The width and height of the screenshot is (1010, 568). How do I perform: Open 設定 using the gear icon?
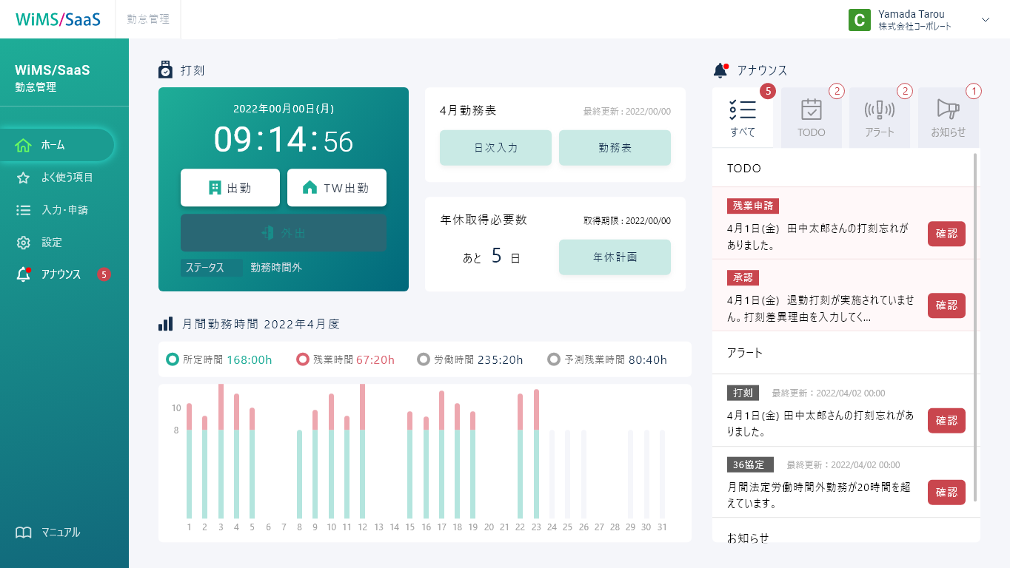(24, 242)
